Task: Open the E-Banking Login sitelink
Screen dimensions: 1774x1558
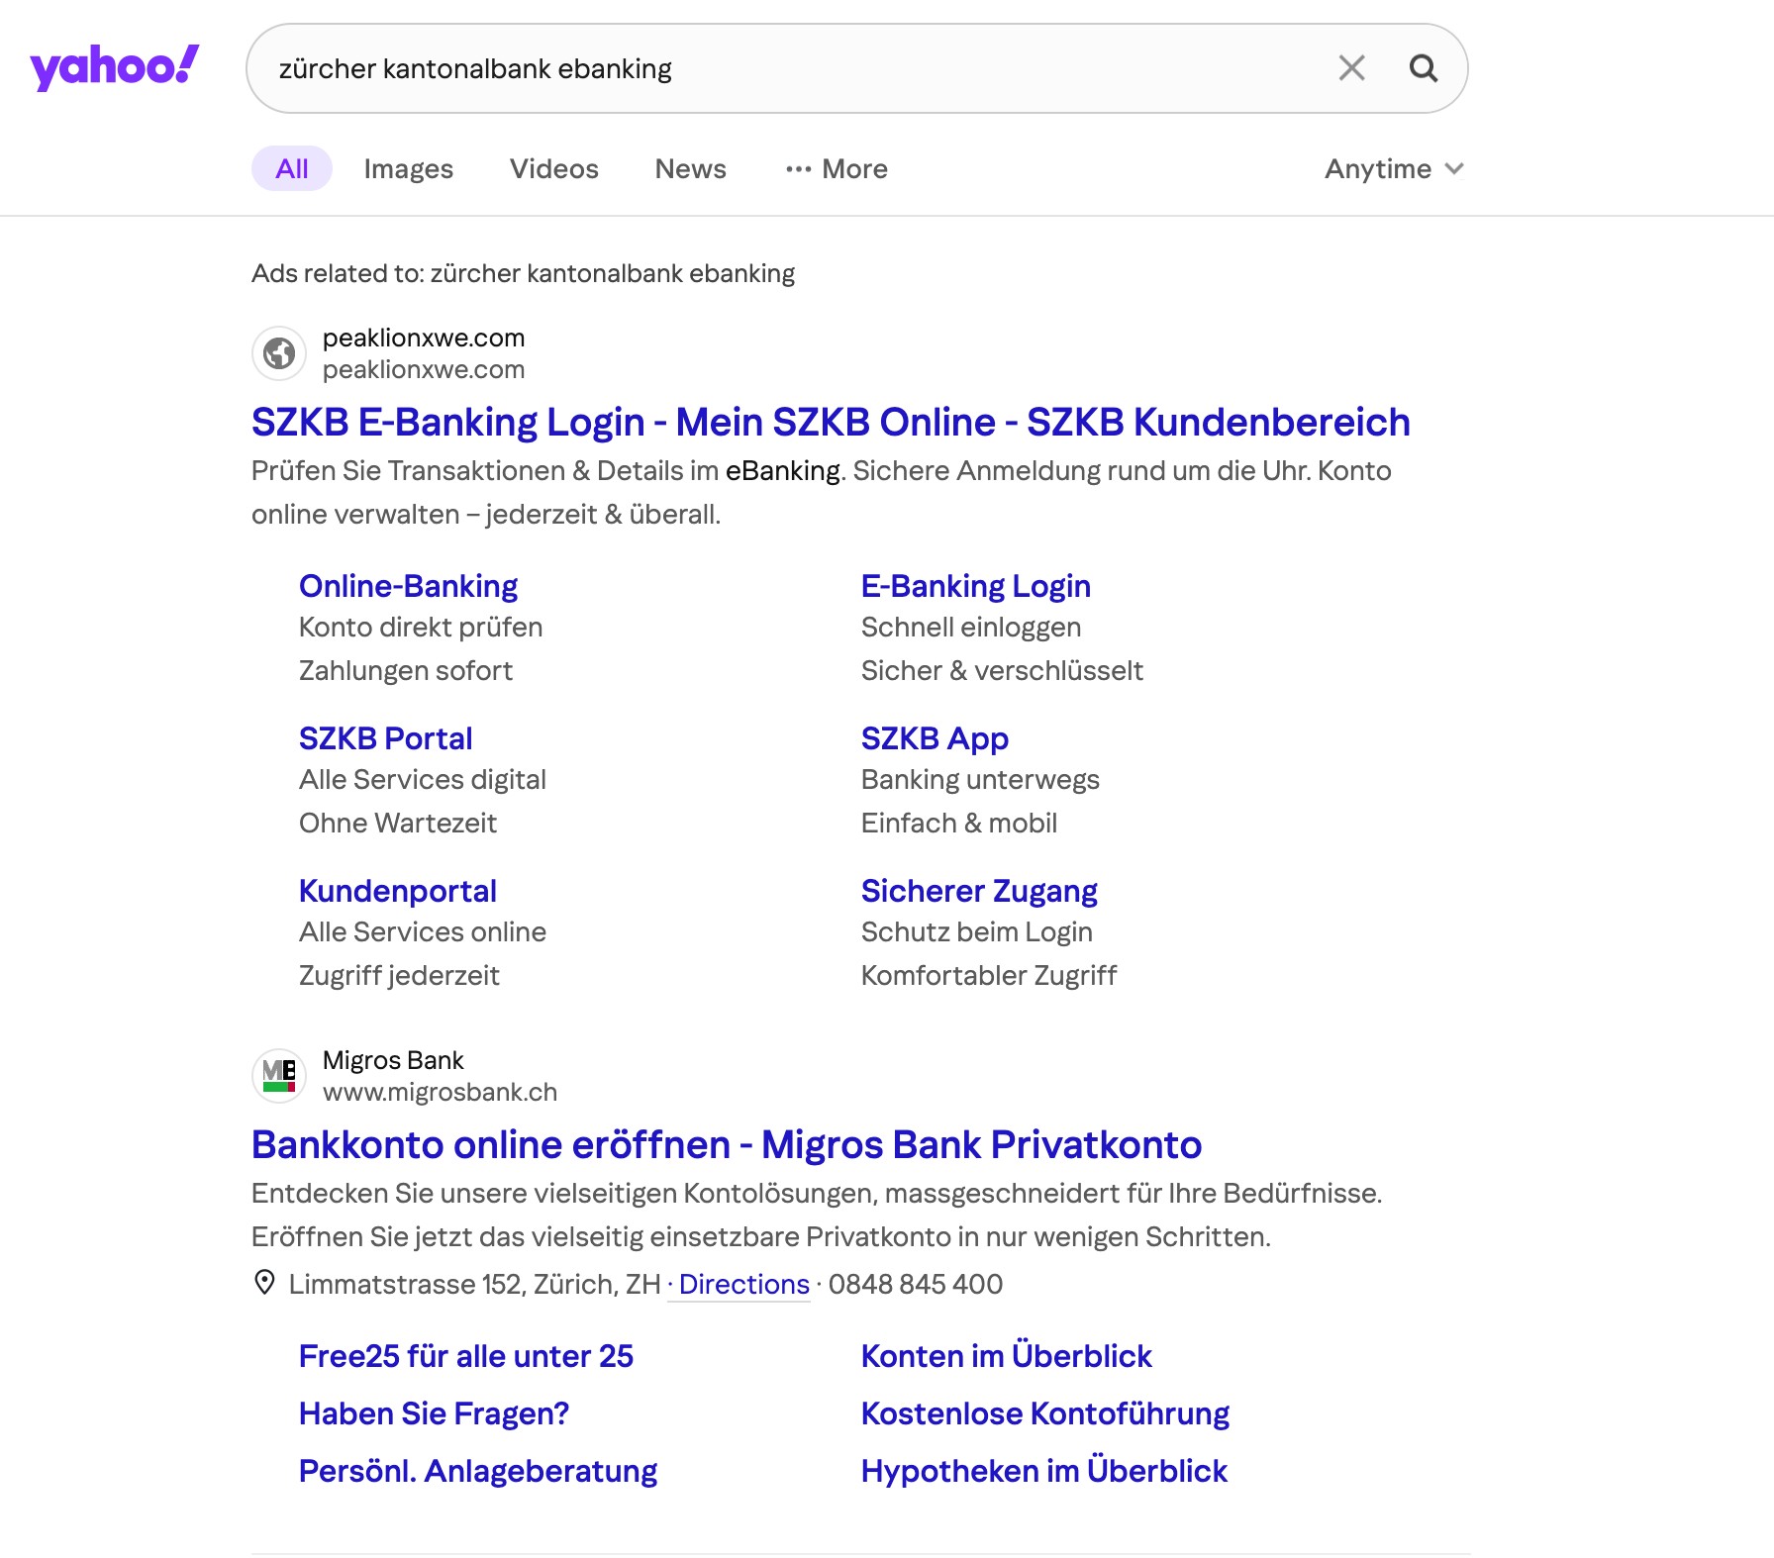Action: point(976,586)
